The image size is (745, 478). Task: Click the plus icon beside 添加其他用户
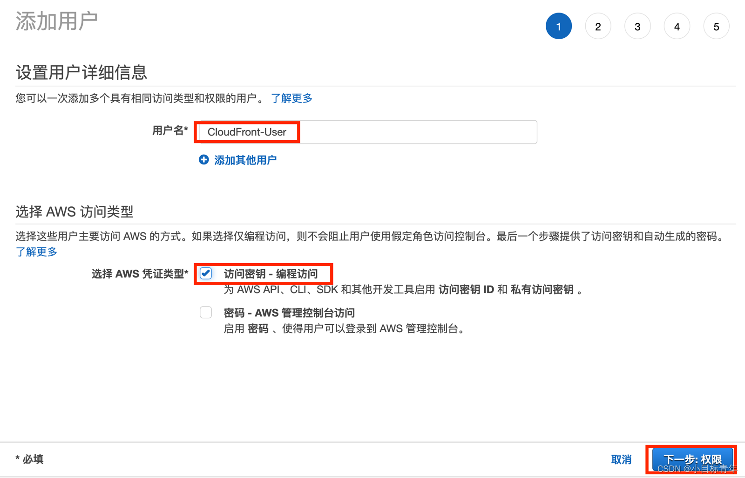(x=204, y=160)
